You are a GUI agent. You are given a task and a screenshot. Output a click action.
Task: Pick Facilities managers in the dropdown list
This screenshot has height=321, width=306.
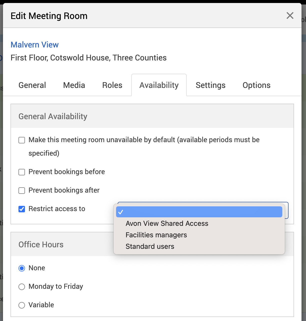[x=156, y=235]
